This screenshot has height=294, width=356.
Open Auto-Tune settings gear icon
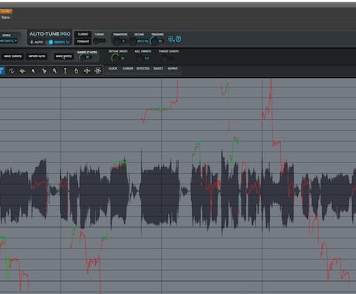pyautogui.click(x=171, y=39)
